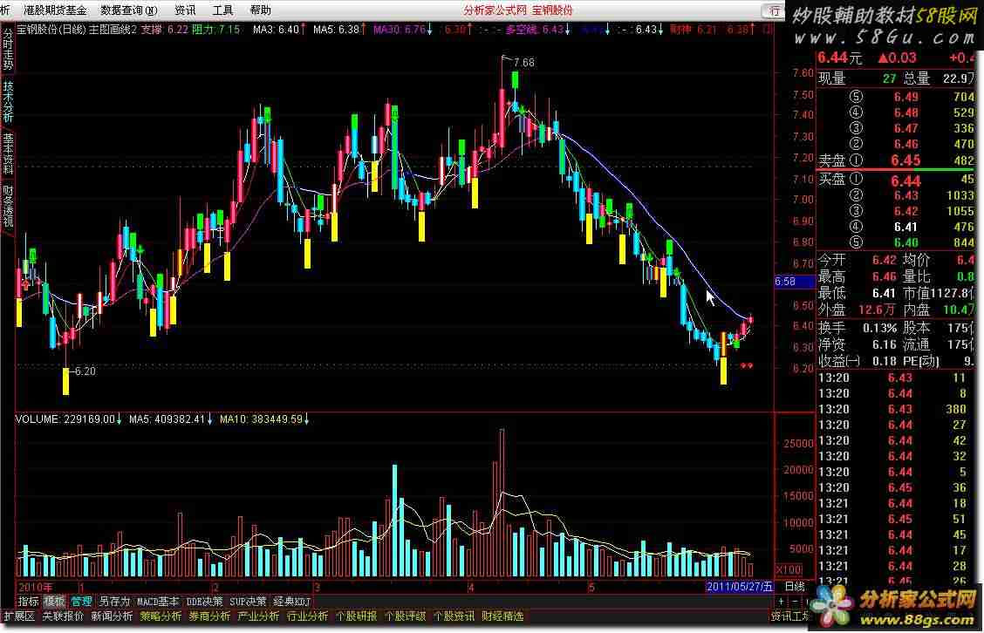Click the 支撑 6.22 label
The width and height of the screenshot is (984, 633).
[164, 29]
